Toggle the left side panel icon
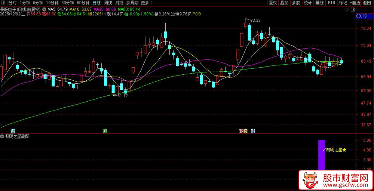Viewport: 374px width, 191px height. click(x=3, y=3)
